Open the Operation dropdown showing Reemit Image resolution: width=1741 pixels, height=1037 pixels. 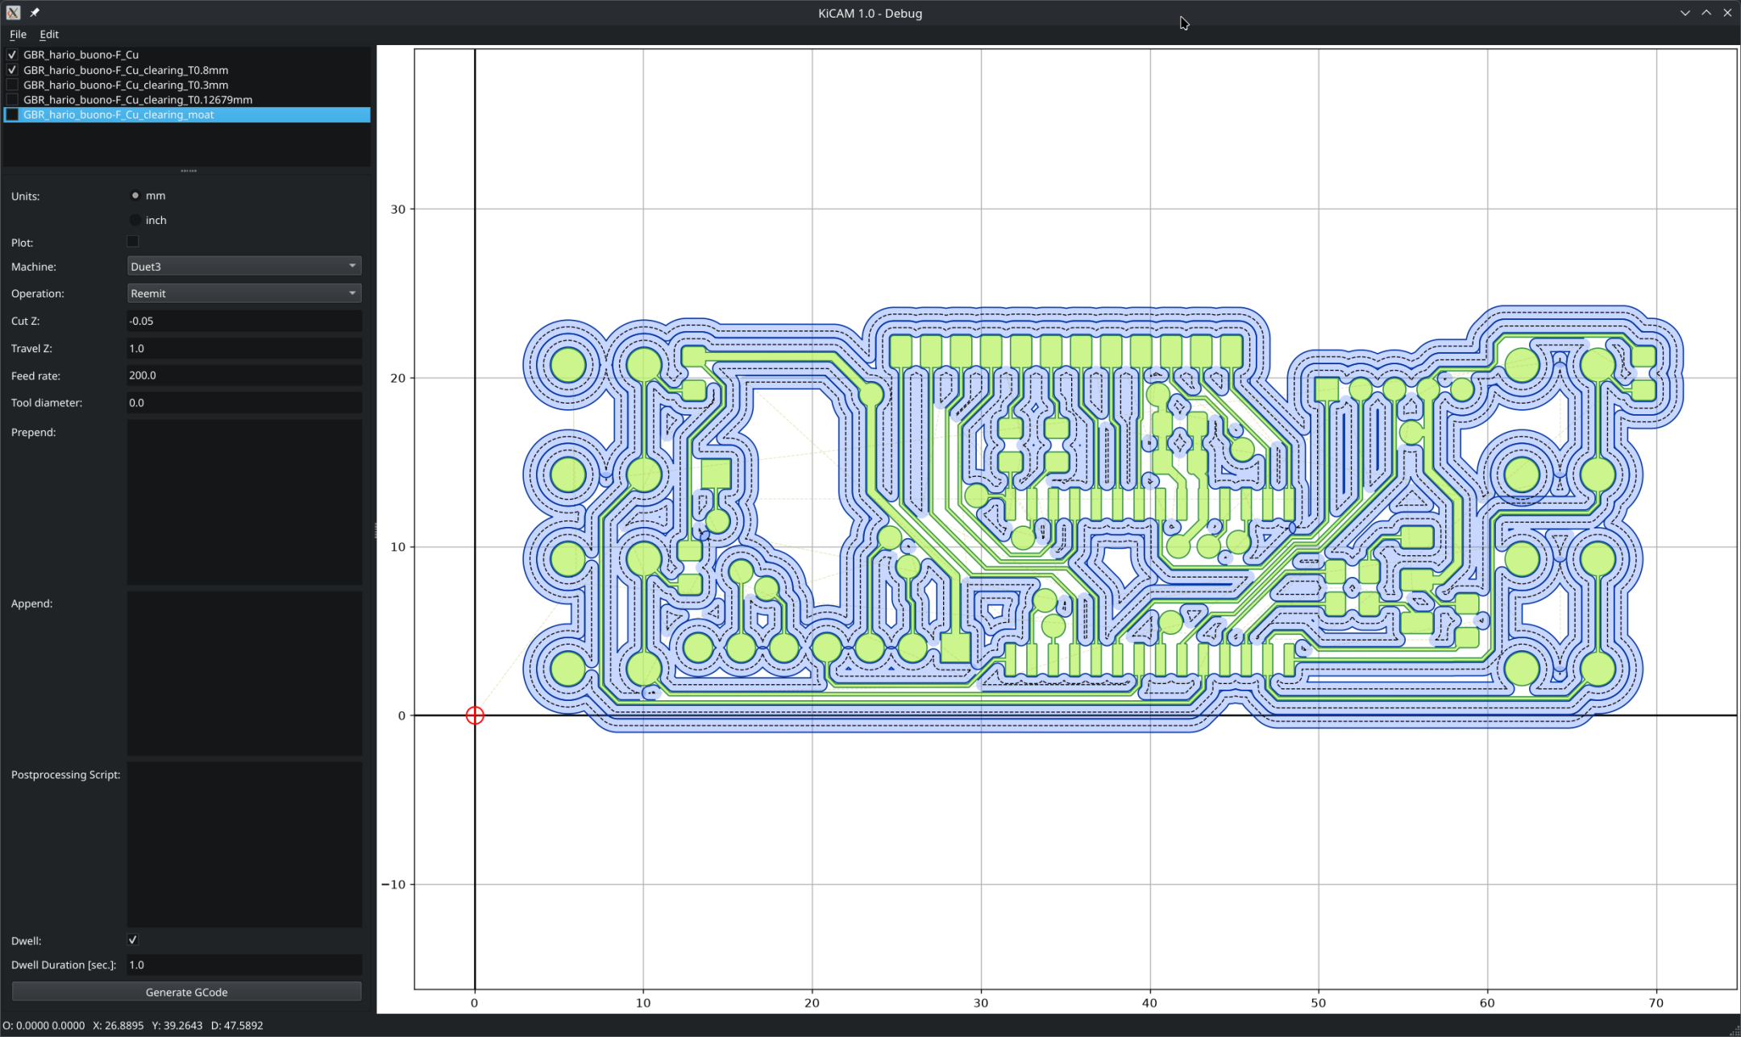pyautogui.click(x=244, y=293)
